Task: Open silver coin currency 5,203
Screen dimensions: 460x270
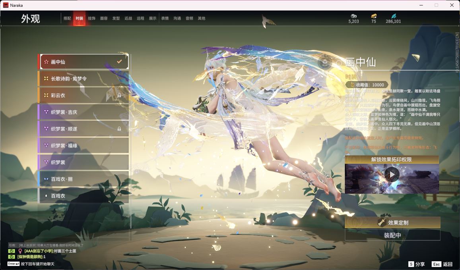Action: click(x=353, y=18)
